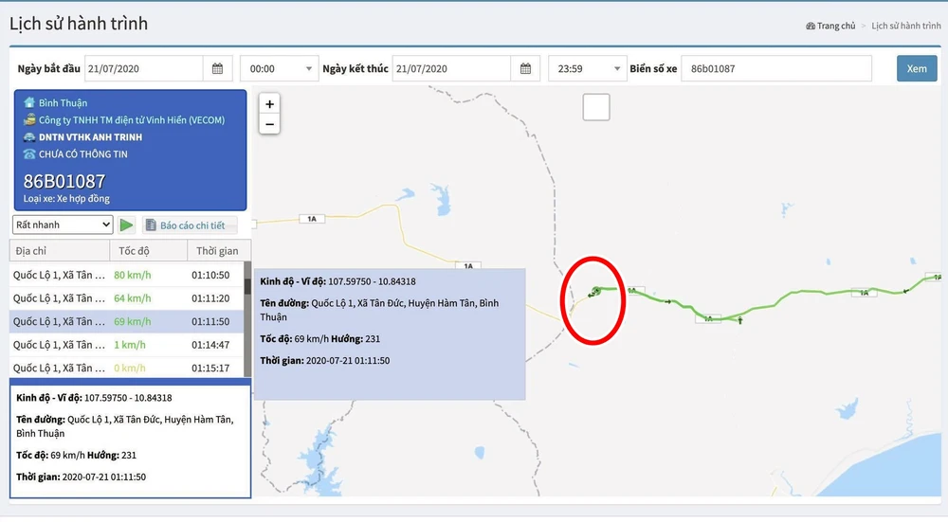Expand the end time 23:59 dropdown
The height and width of the screenshot is (522, 948).
coord(587,69)
